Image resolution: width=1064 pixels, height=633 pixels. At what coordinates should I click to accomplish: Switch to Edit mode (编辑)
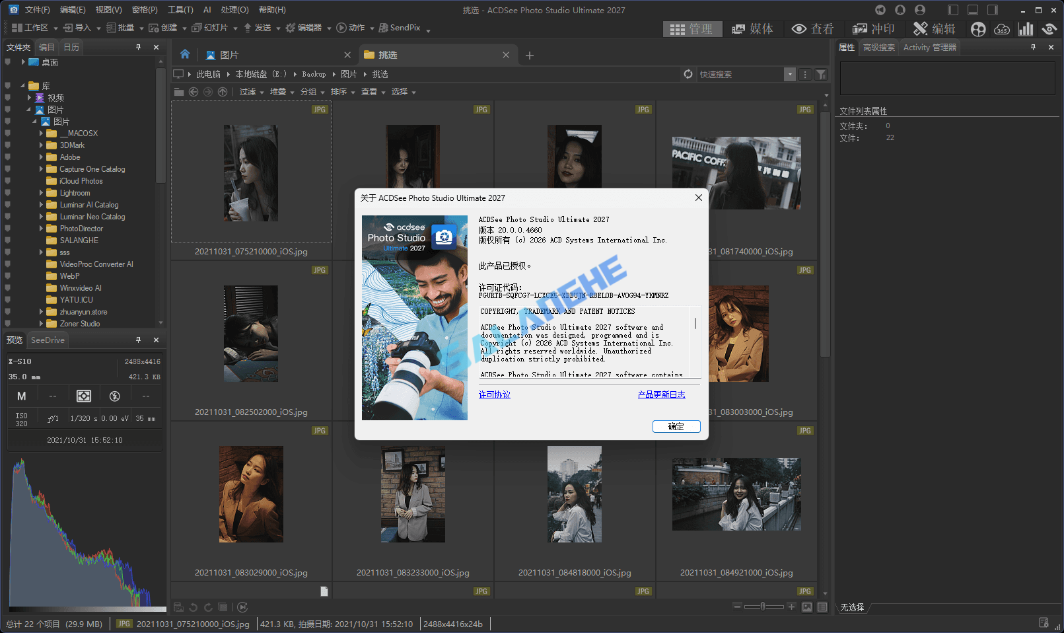pyautogui.click(x=935, y=29)
